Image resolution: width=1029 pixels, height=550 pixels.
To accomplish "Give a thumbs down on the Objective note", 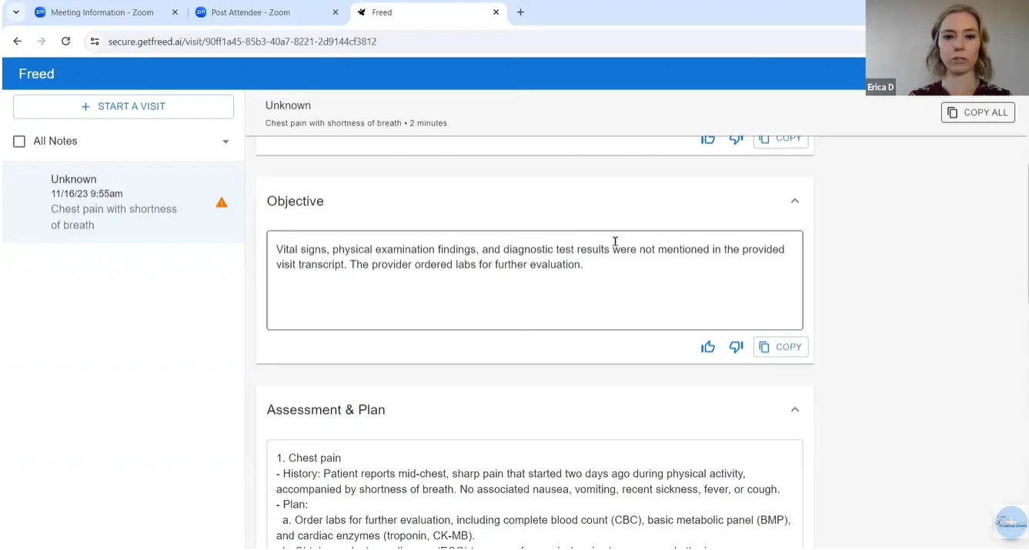I will pos(736,346).
